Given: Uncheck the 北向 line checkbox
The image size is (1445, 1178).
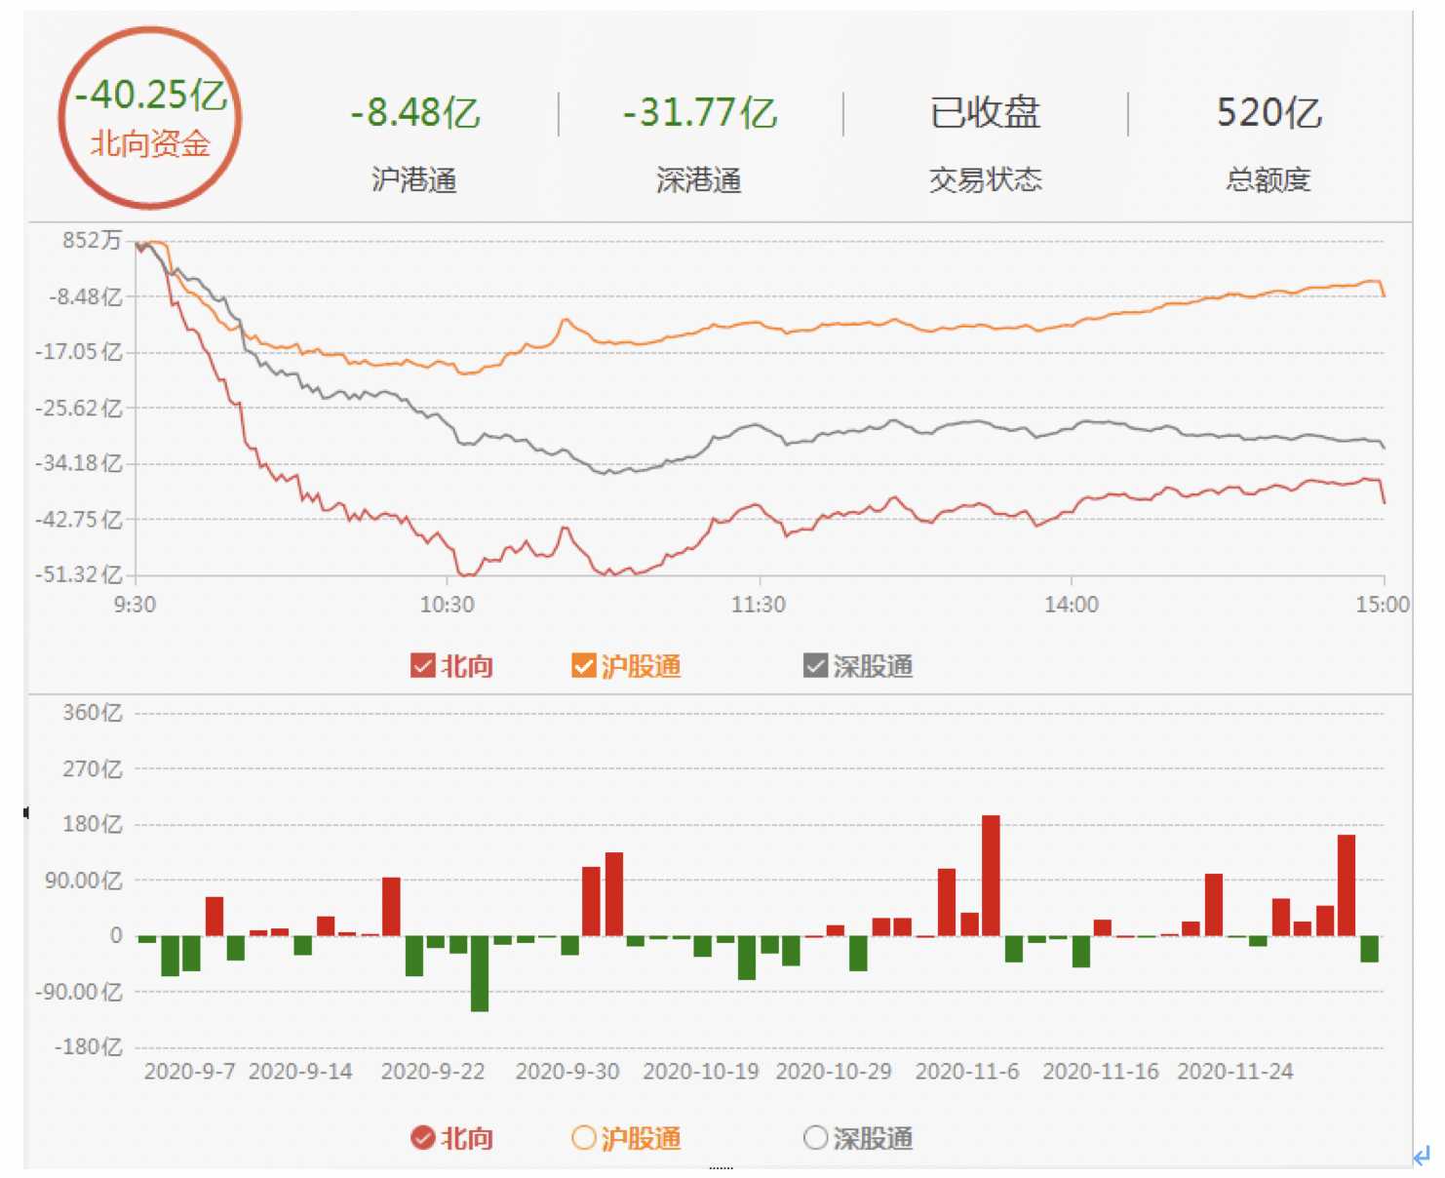Looking at the screenshot, I should (x=422, y=666).
